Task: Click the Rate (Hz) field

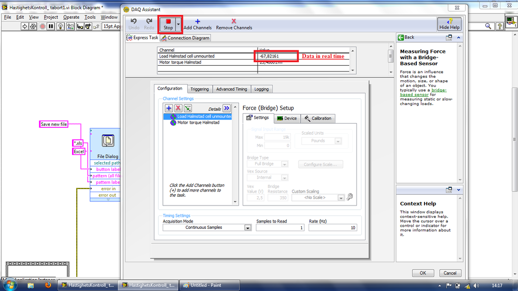Action: click(x=333, y=228)
